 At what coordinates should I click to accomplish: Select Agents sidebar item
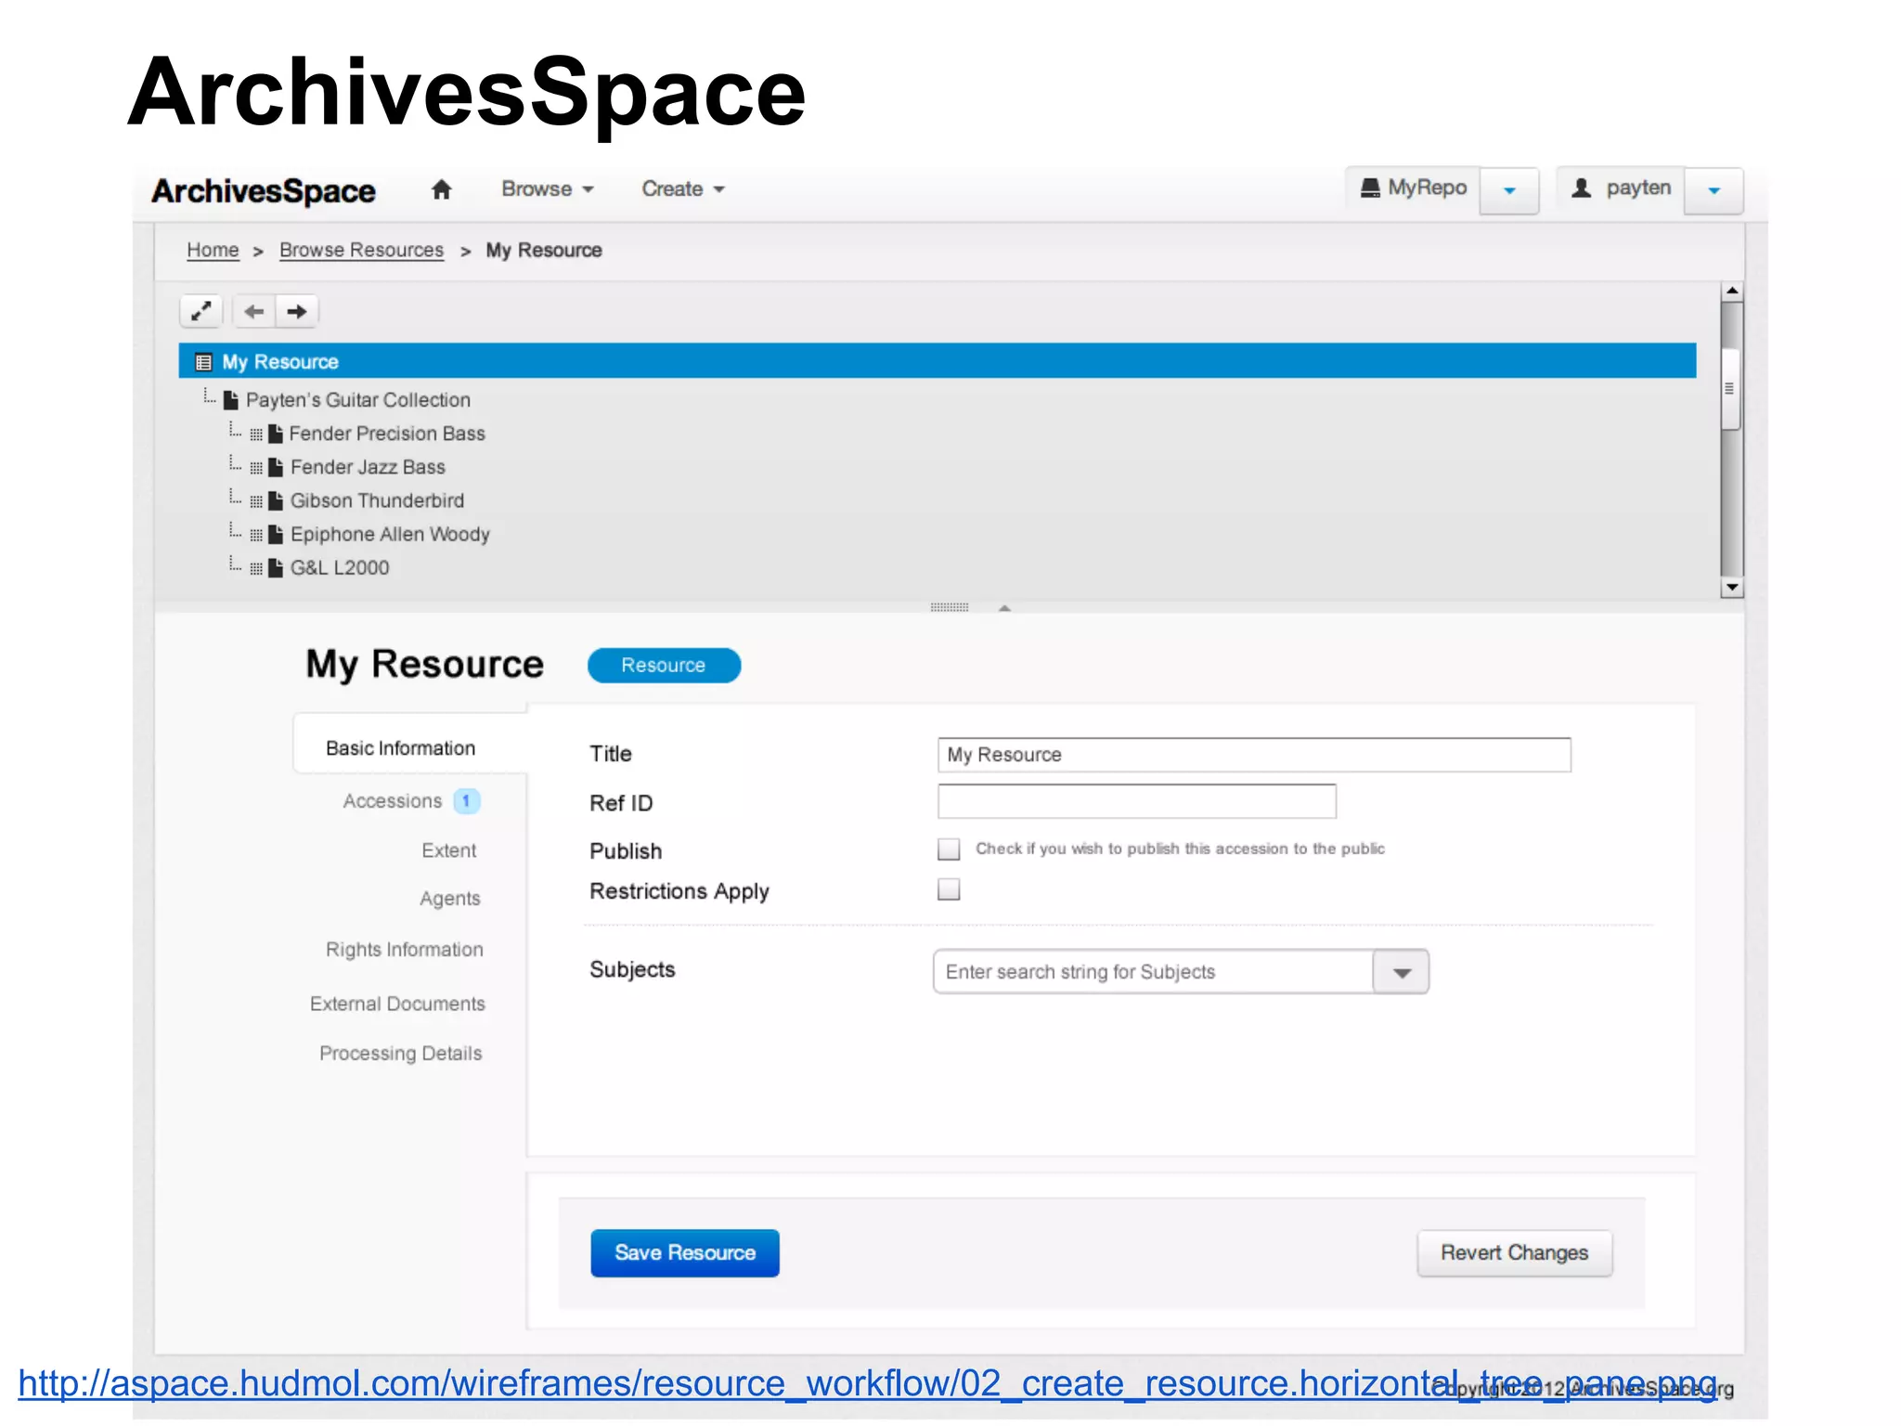449,899
